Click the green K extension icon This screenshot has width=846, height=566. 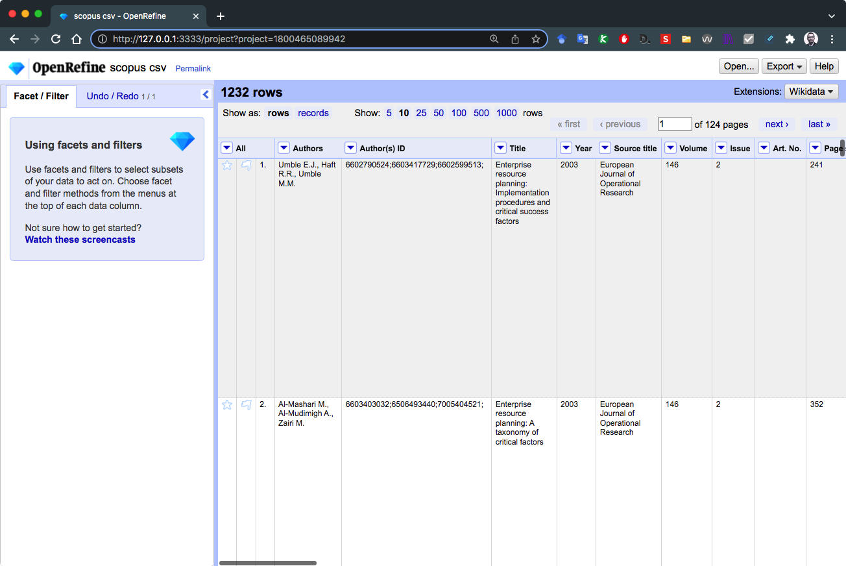coord(603,39)
